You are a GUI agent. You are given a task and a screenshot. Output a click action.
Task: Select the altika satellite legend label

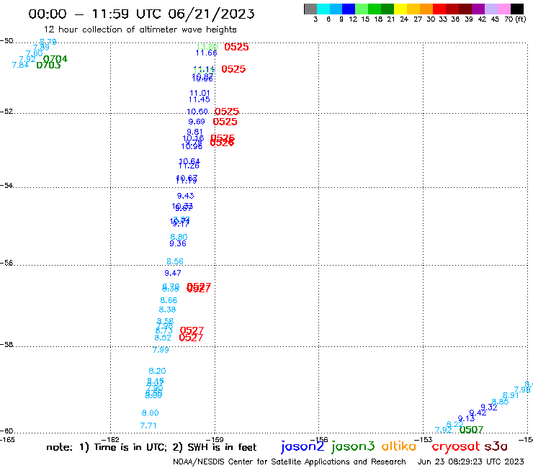point(398,446)
